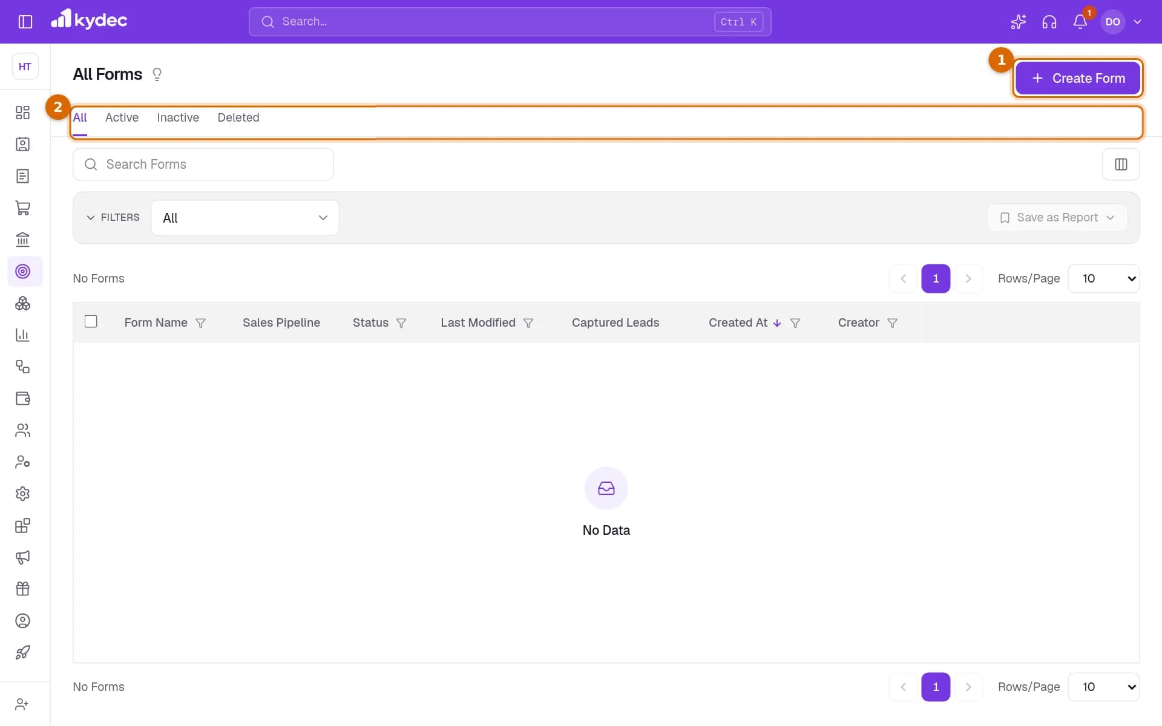Focus the global Search field
Screen dimensions: 1162x726
point(510,22)
